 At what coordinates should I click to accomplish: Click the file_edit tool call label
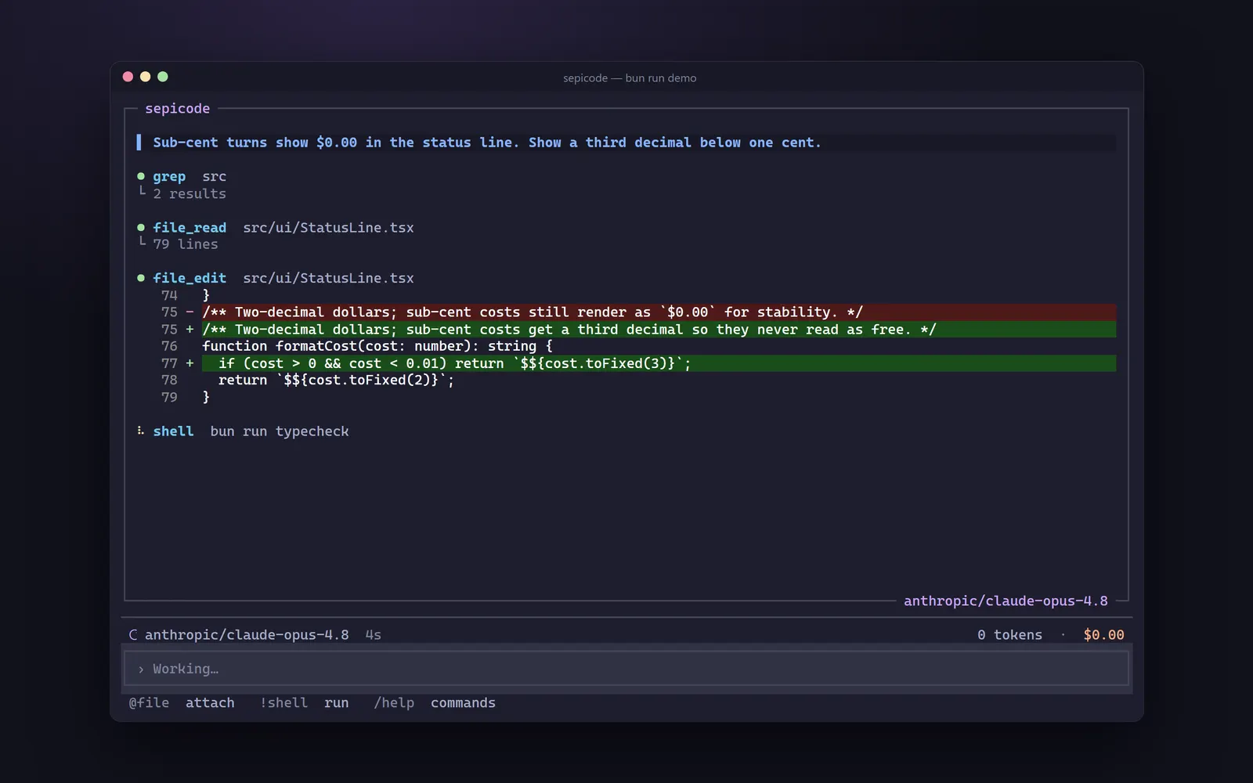click(x=190, y=278)
